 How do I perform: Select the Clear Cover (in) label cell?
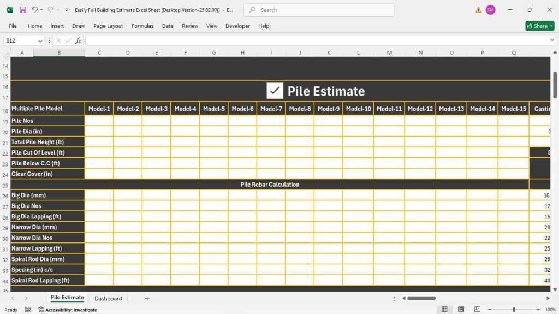pyautogui.click(x=47, y=174)
